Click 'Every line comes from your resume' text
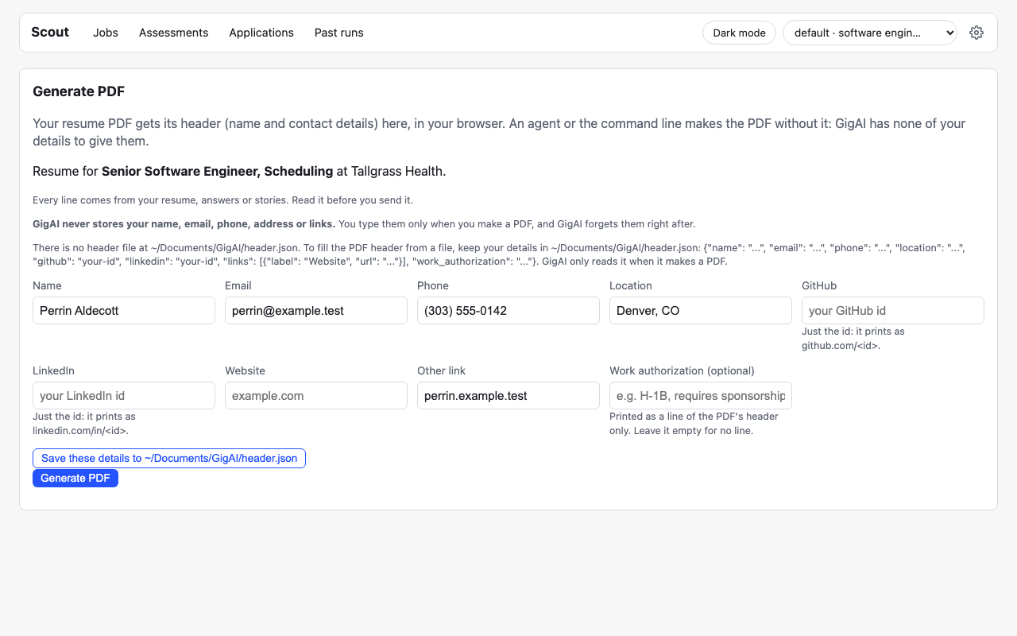Viewport: 1017px width, 636px height. pos(222,200)
